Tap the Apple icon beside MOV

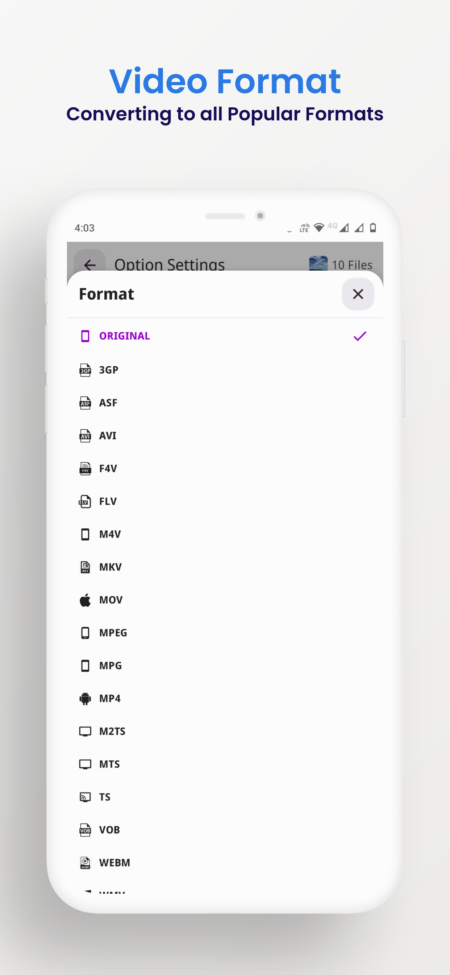pyautogui.click(x=85, y=600)
